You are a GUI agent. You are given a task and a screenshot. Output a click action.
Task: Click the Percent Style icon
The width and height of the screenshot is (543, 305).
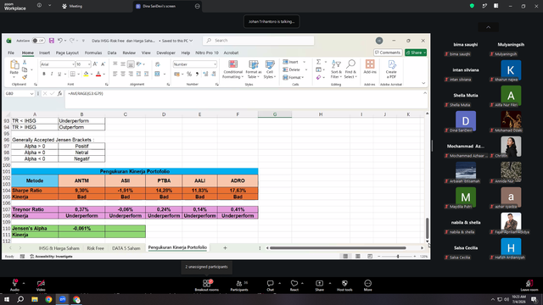(x=189, y=74)
